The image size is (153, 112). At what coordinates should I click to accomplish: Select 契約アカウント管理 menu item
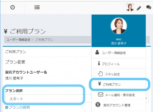pyautogui.click(x=119, y=105)
